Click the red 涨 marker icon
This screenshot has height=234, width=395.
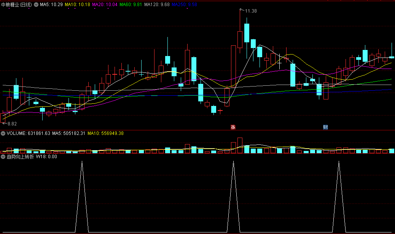233,127
